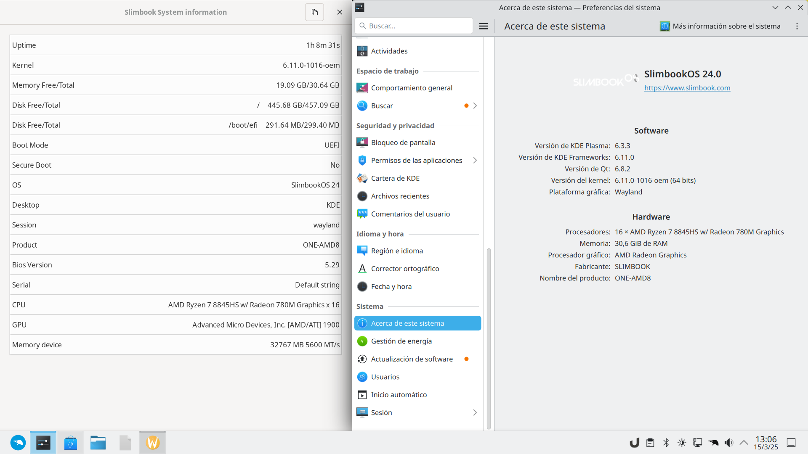
Task: Click Más información sobre el sistema button
Action: (x=720, y=26)
